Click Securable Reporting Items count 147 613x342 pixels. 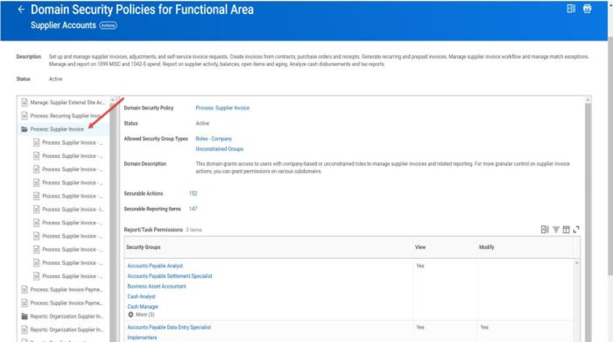point(193,209)
